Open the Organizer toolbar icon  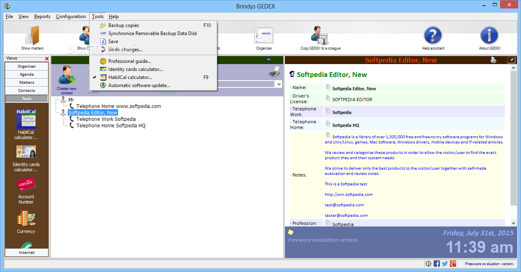[264, 35]
